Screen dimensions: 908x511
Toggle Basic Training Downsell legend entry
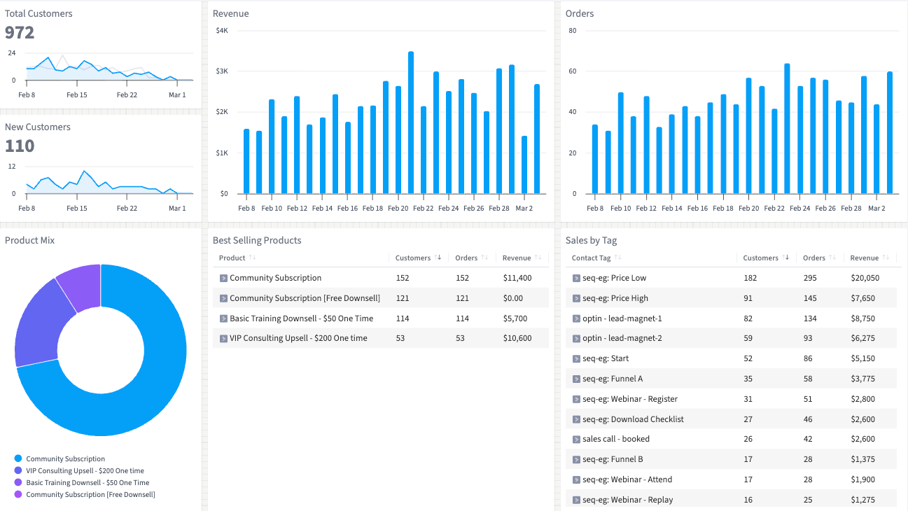(x=88, y=482)
